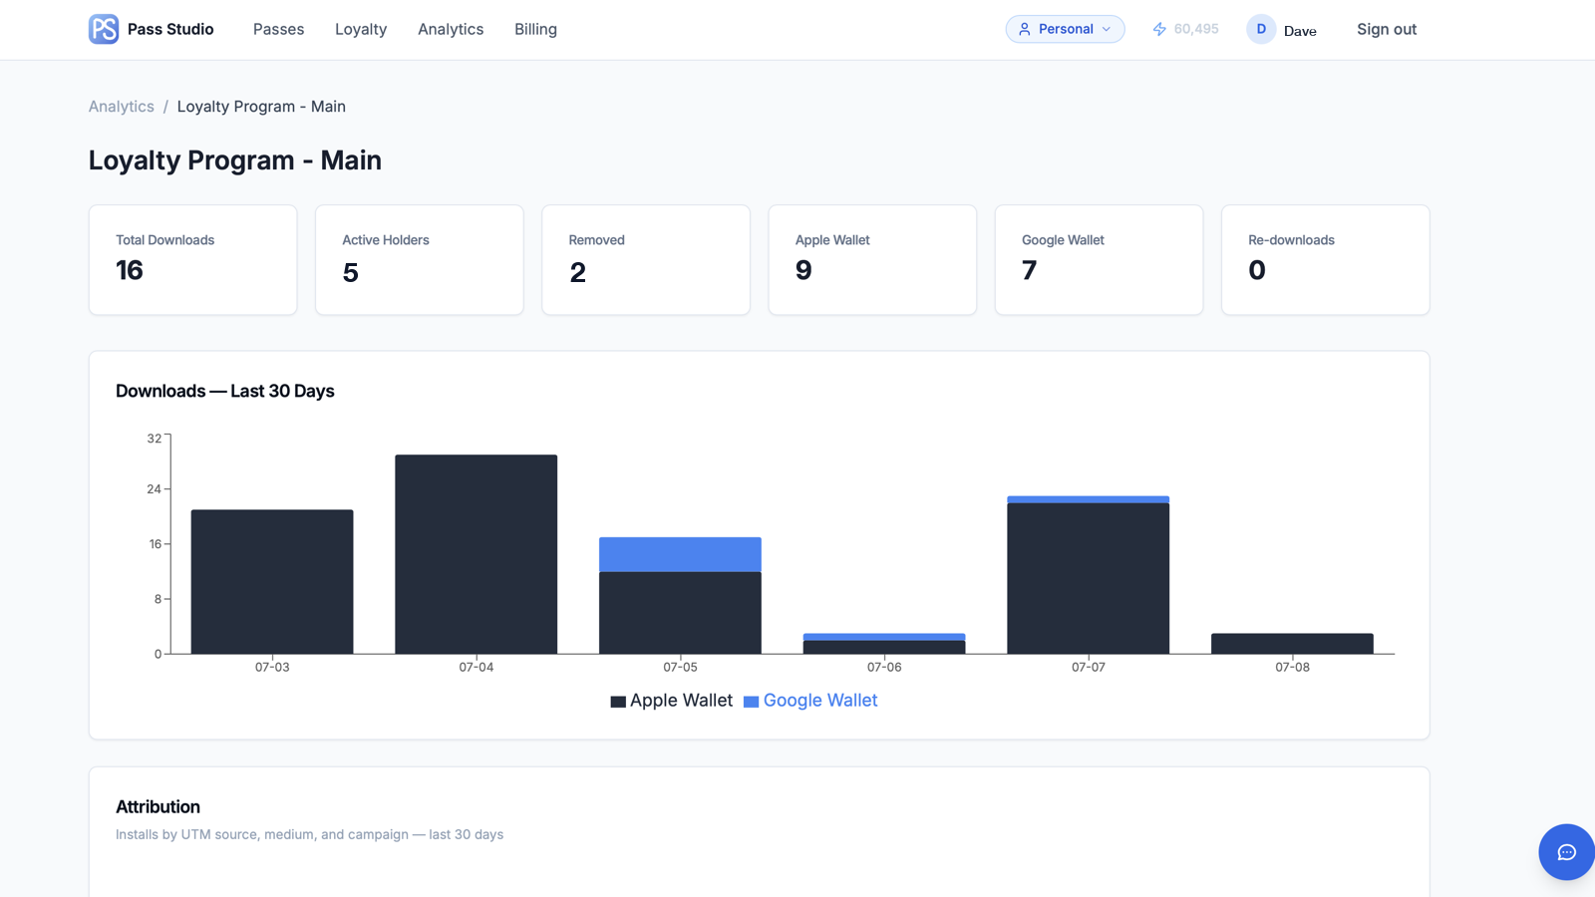The height and width of the screenshot is (897, 1595).
Task: Click the 60,495 credits balance
Action: pyautogui.click(x=1196, y=29)
